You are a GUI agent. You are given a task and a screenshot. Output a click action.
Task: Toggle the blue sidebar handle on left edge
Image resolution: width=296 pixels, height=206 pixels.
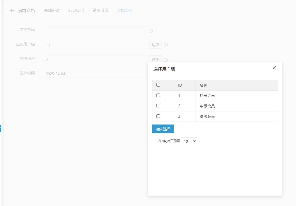[1, 129]
